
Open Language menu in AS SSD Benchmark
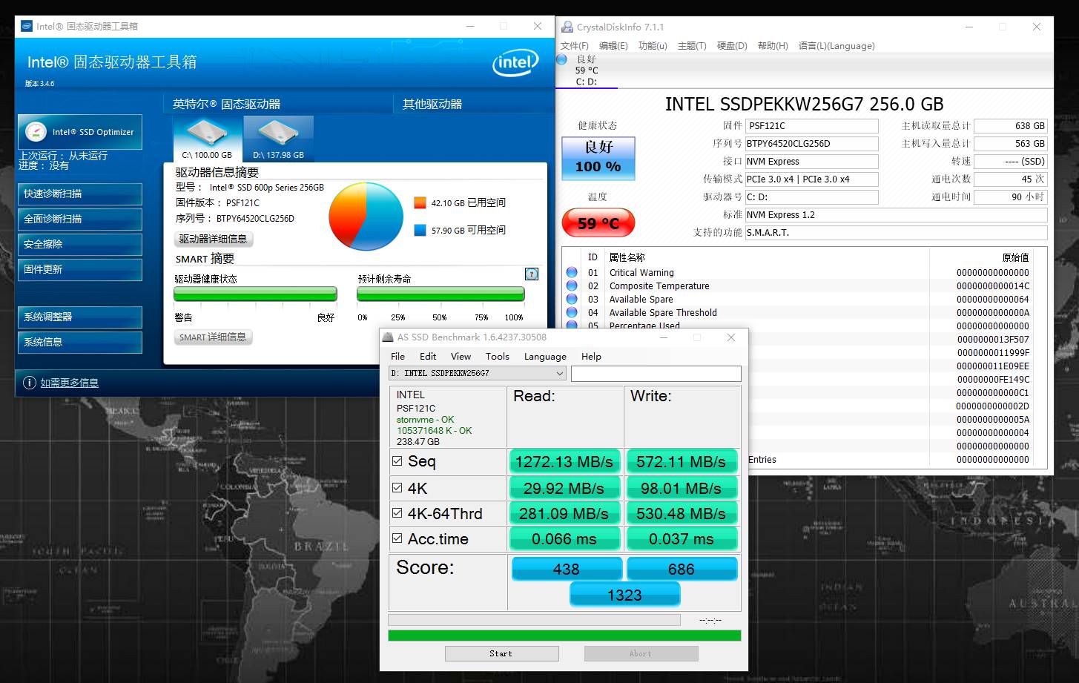coord(545,357)
